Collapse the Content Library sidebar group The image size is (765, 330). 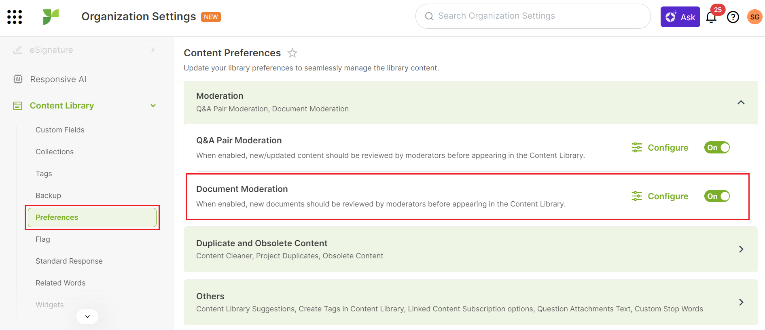click(x=153, y=106)
